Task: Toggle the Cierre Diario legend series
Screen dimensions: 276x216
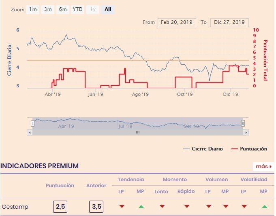Action: [203, 149]
